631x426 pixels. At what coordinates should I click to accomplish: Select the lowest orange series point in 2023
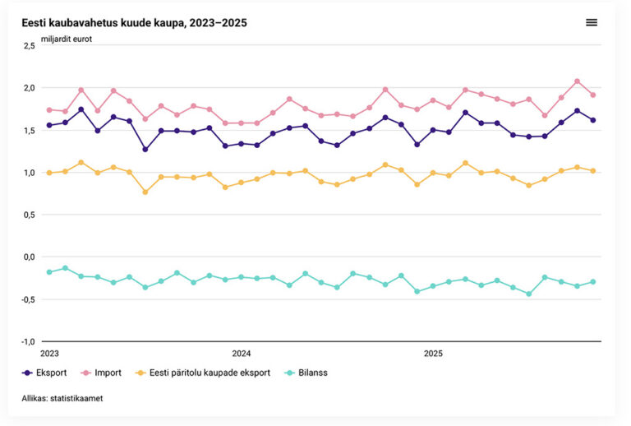(145, 192)
